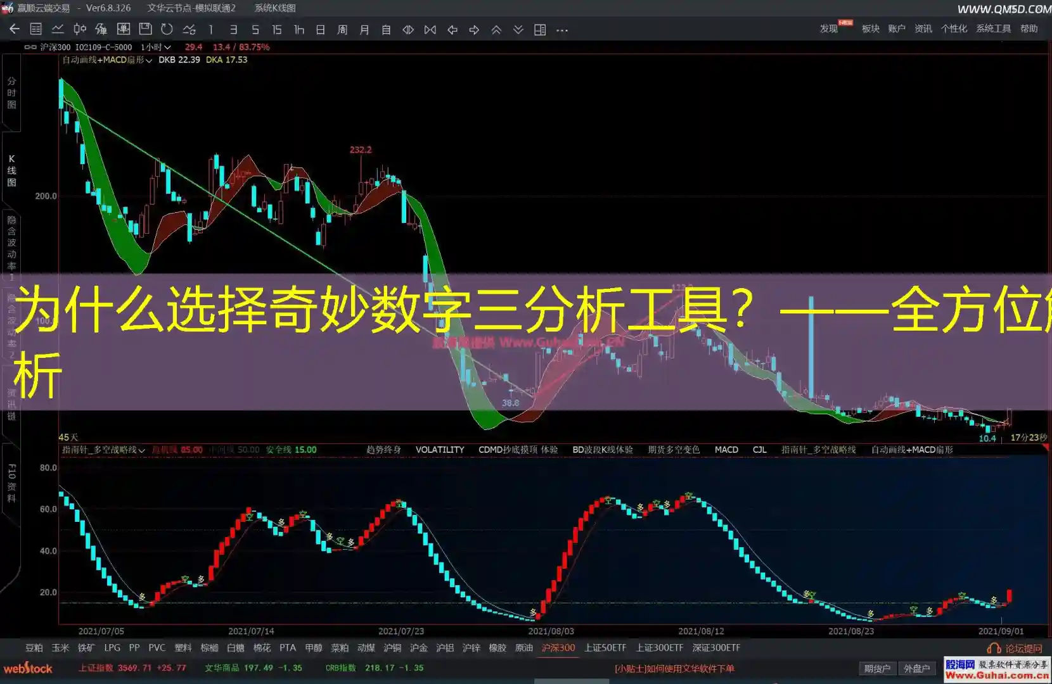Choose the custom (自) period button
Viewport: 1052px width, 684px height.
click(x=386, y=29)
